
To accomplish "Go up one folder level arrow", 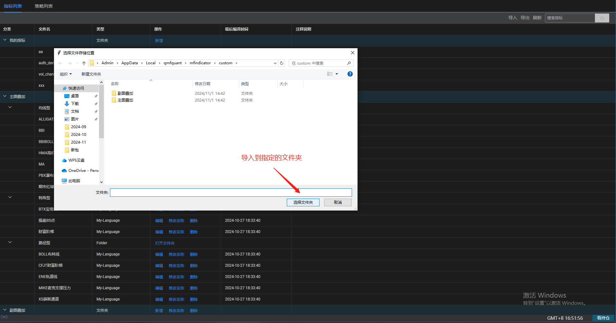I will pos(84,63).
